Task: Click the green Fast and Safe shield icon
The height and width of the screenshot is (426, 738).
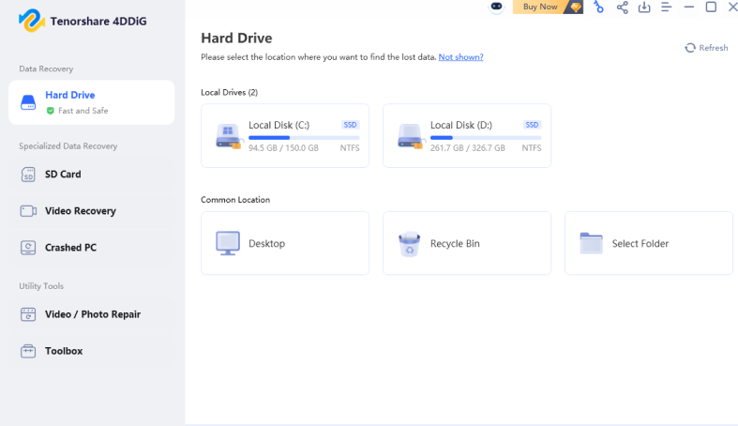Action: point(51,111)
